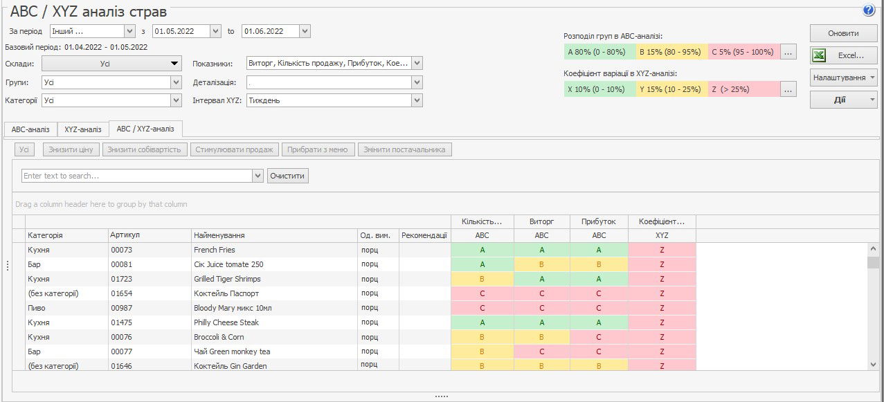This screenshot has height=402, width=884.
Task: Export the report with the Excel button
Action: click(843, 55)
